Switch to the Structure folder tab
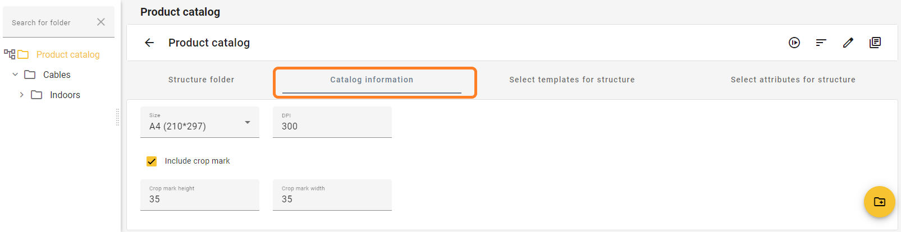Image resolution: width=901 pixels, height=232 pixels. (202, 80)
